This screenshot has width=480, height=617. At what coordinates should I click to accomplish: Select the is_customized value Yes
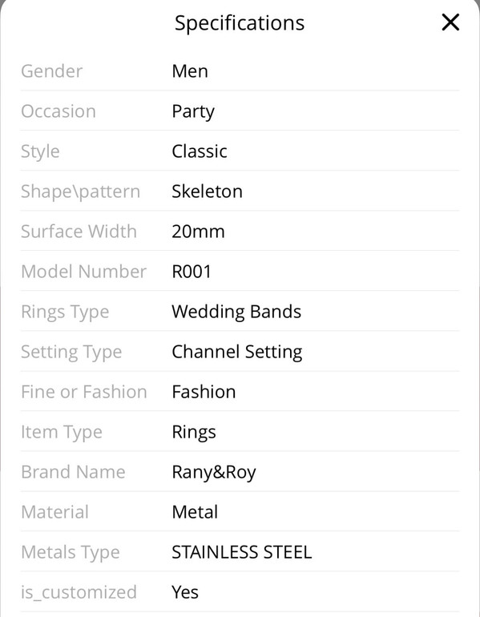tap(185, 592)
